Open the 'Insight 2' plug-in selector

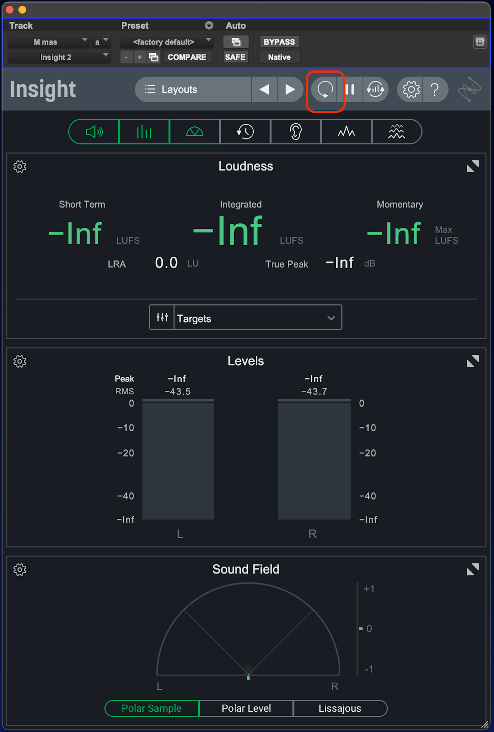pos(59,57)
